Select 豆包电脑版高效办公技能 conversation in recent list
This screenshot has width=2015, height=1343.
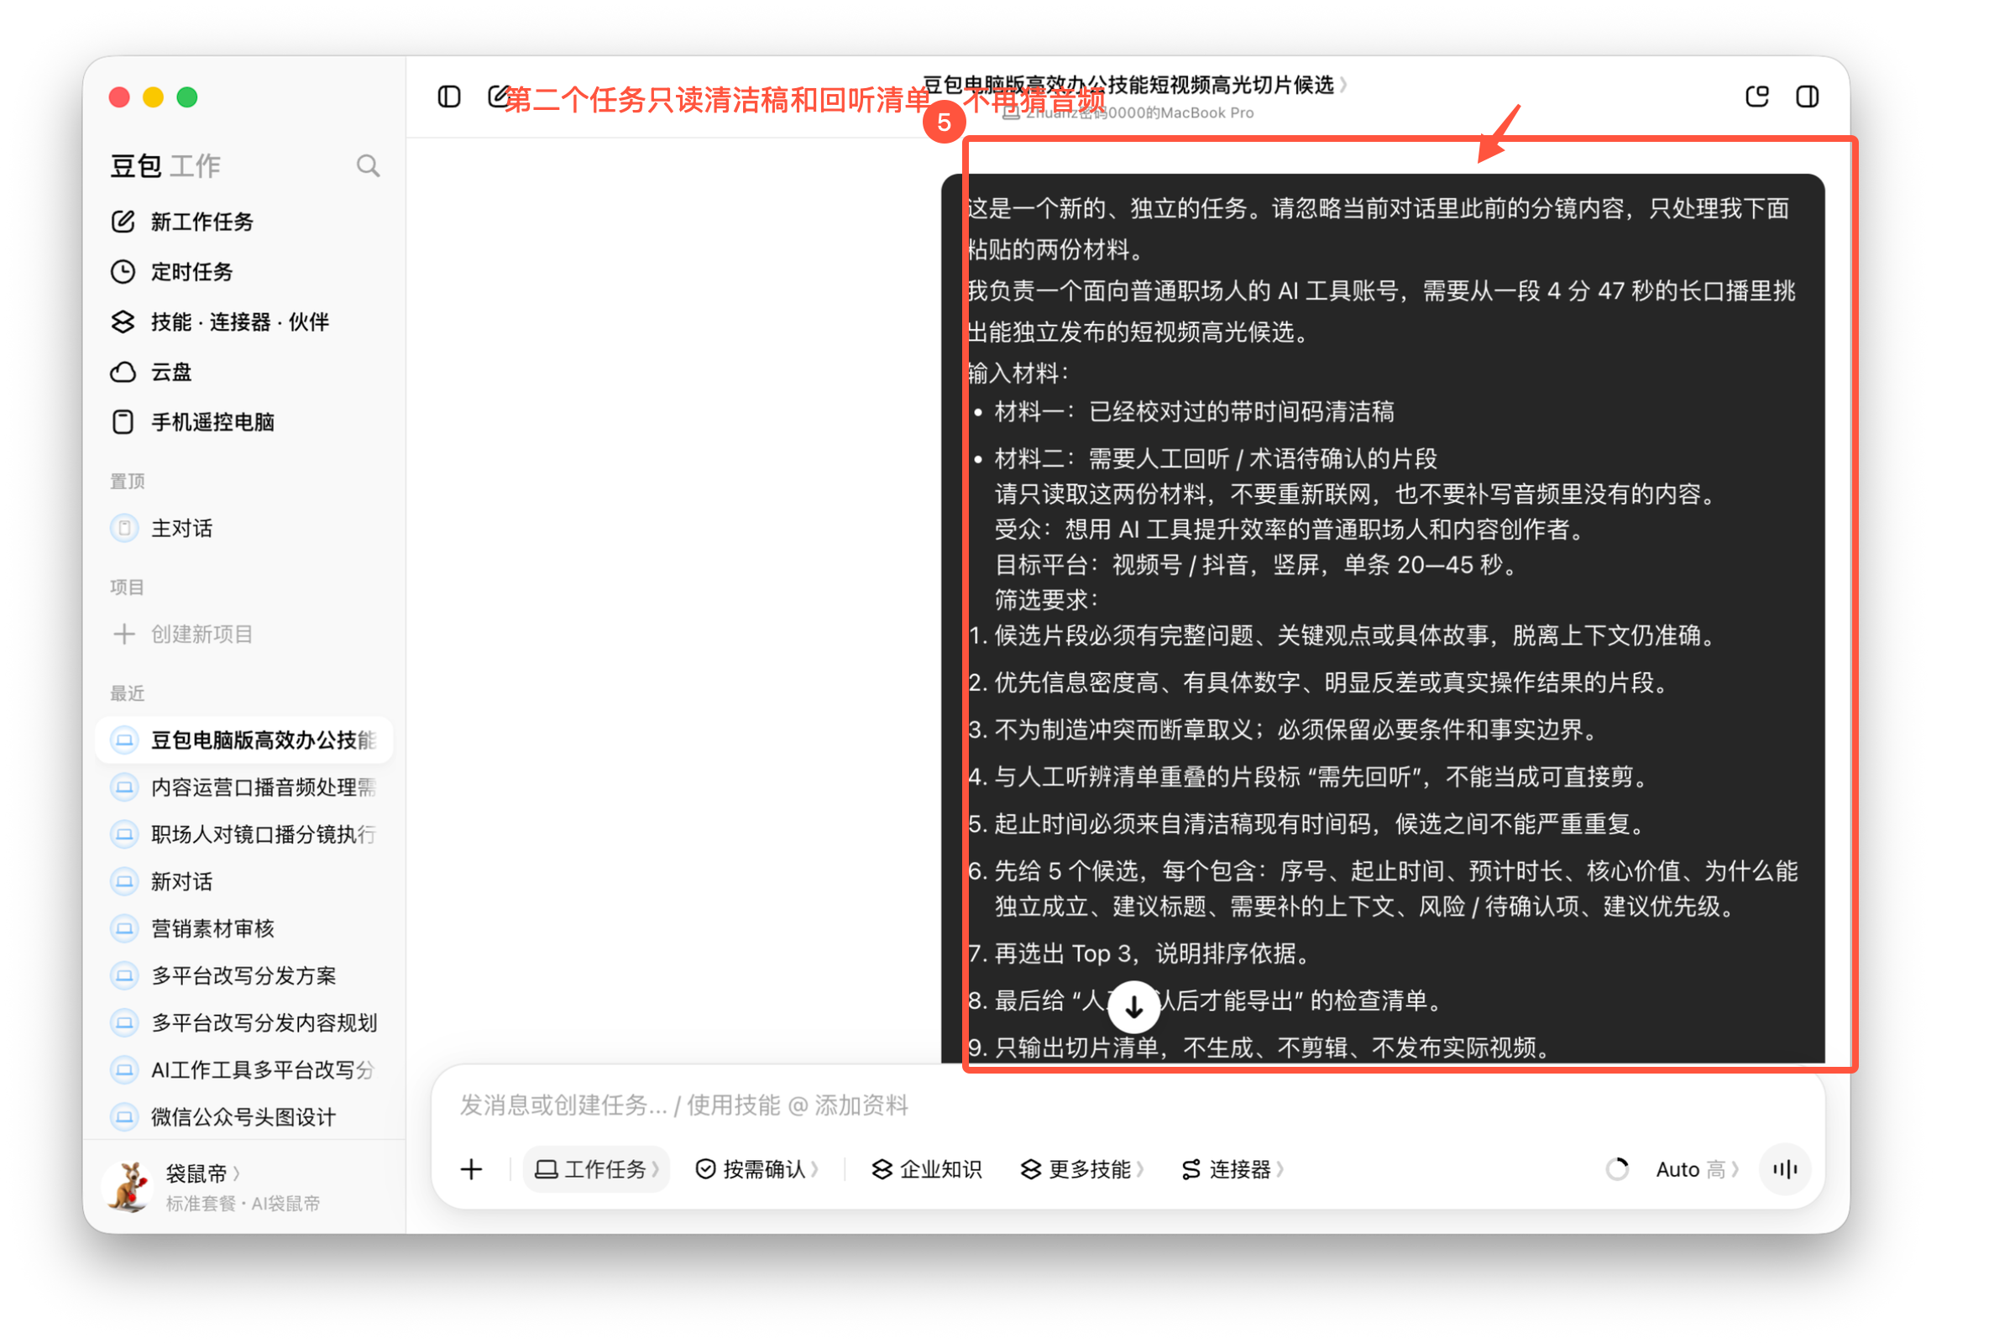coord(244,740)
